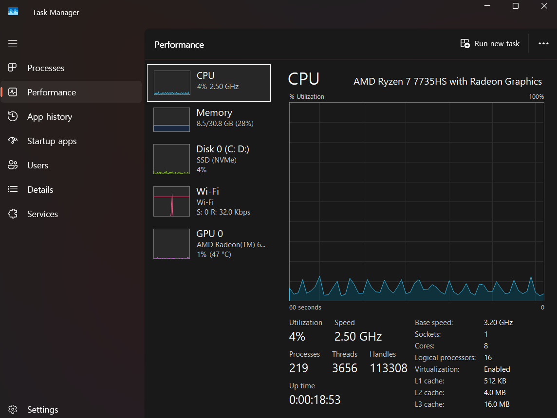Click the Sockets label
The image size is (557, 418).
[427, 334]
